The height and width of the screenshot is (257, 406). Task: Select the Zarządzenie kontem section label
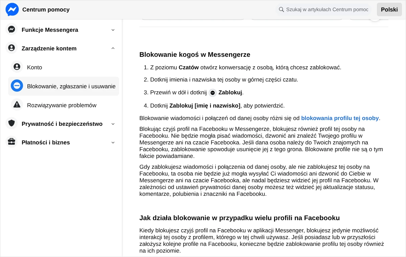49,48
